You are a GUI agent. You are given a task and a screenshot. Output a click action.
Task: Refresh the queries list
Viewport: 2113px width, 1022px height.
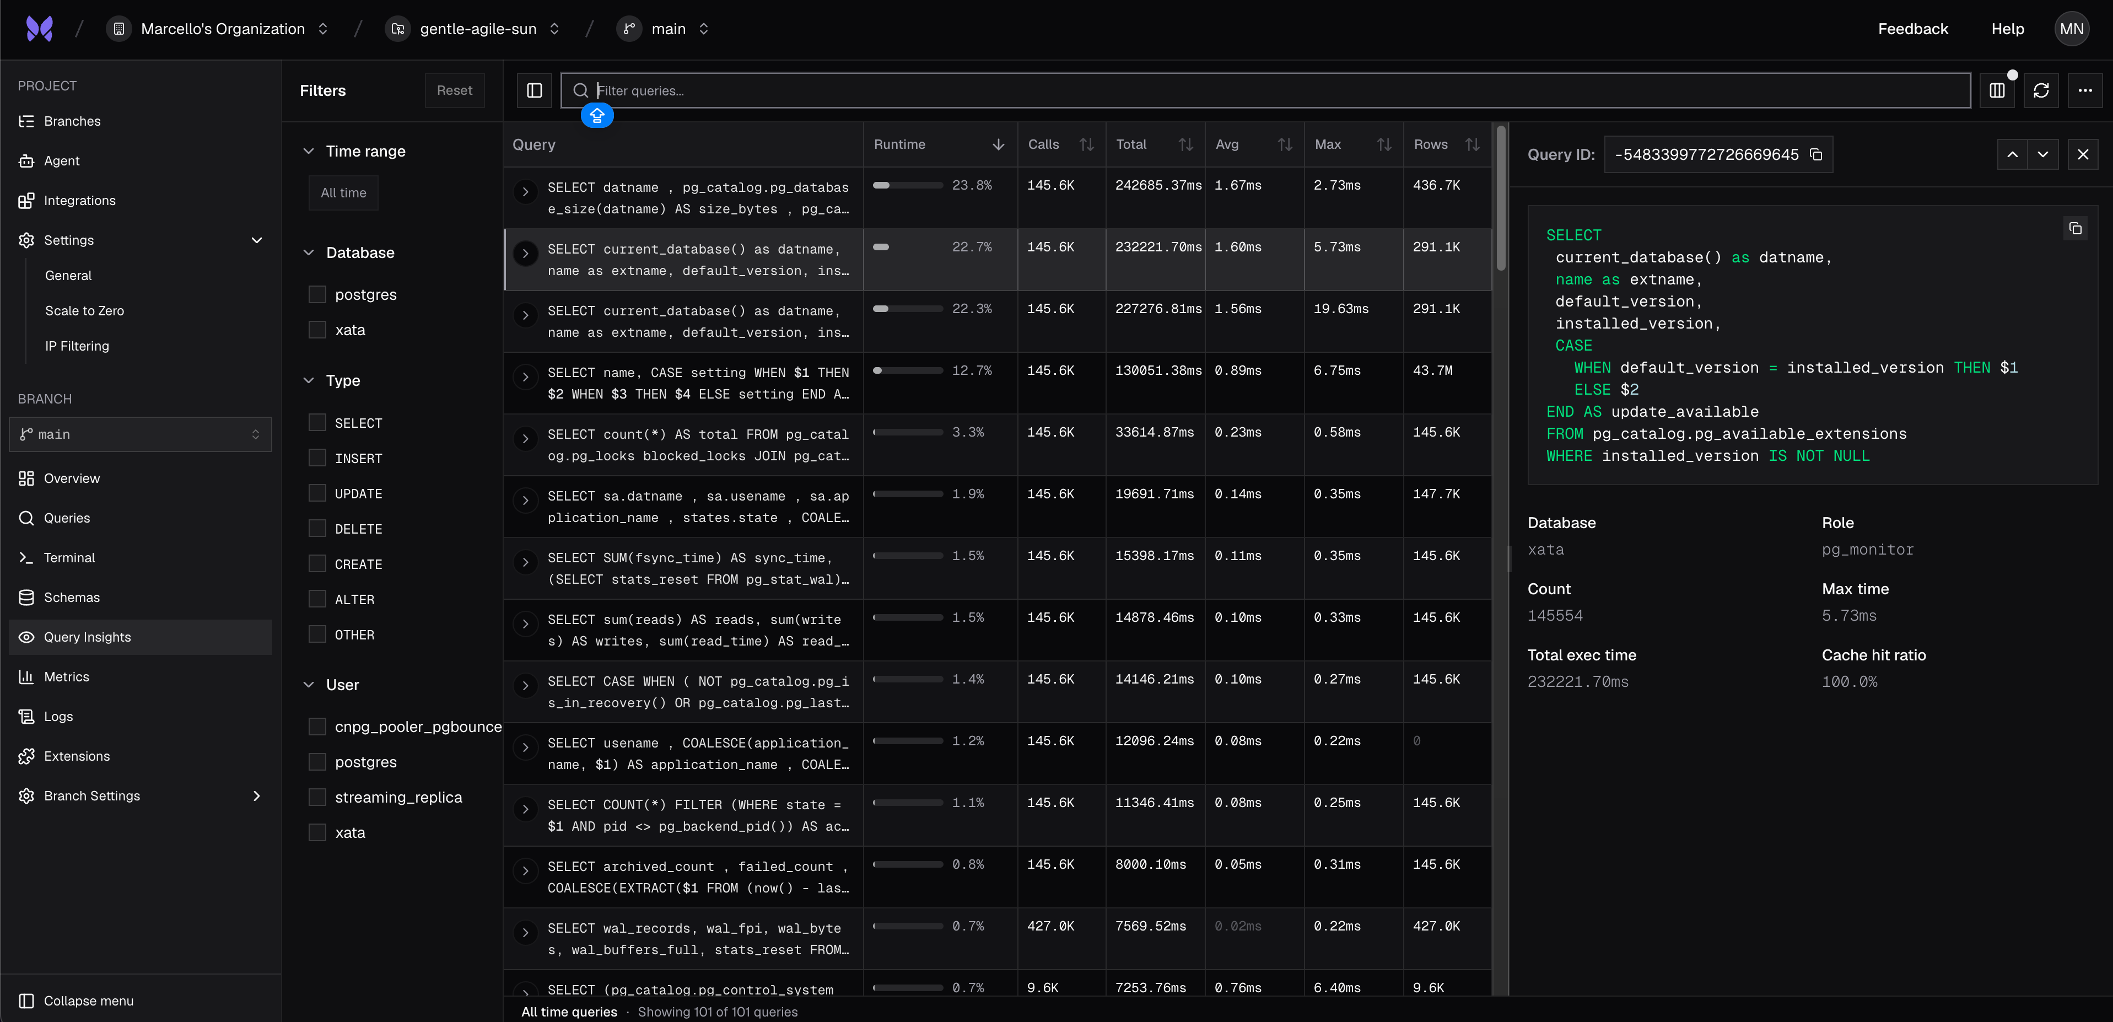click(2042, 90)
